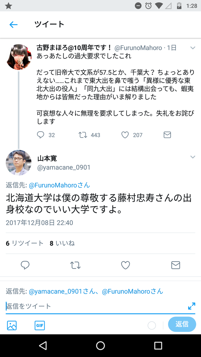Focus the 返信をツイート text field

click(95, 306)
